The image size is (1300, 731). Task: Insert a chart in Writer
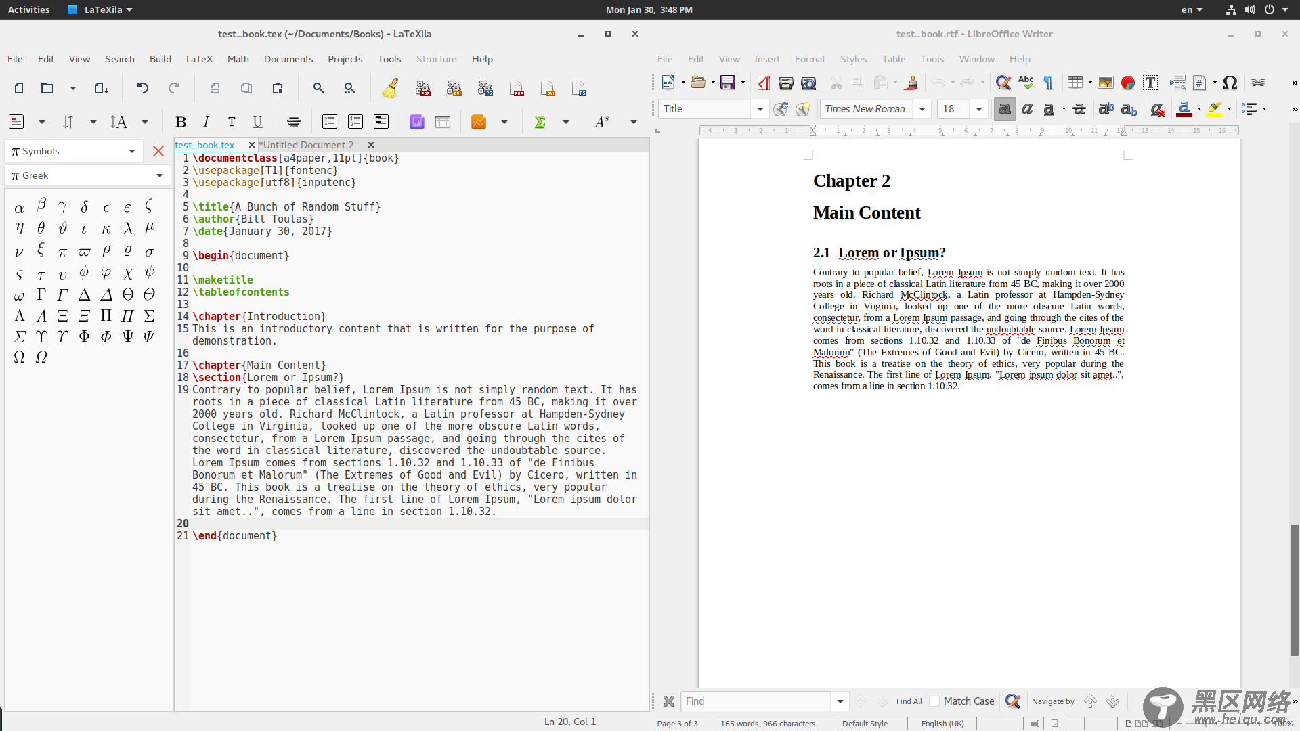coord(1128,83)
